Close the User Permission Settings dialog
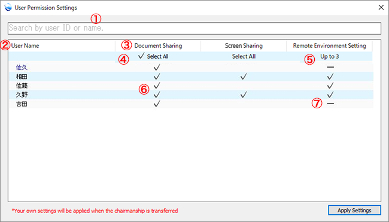389x222 pixels. pyautogui.click(x=381, y=7)
